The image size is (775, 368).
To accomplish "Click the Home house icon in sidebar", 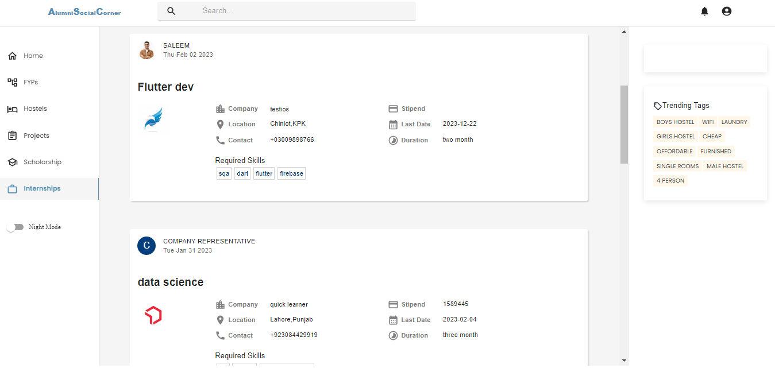I will tap(12, 56).
